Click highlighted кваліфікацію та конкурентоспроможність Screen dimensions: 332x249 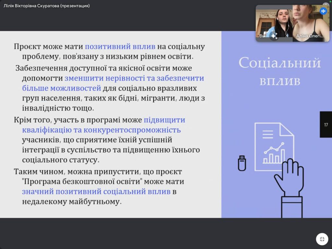101,130
